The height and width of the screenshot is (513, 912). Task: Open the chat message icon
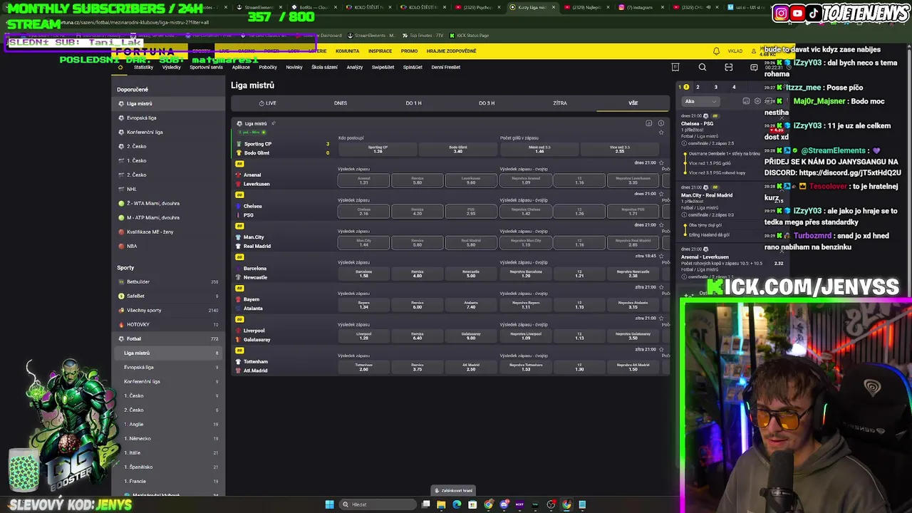coord(754,67)
